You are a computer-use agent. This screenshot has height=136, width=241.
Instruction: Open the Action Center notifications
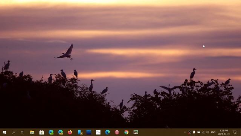235,132
